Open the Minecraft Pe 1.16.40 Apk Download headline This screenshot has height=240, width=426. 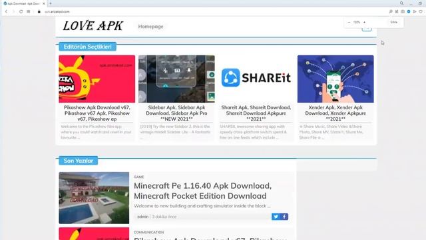[202, 191]
